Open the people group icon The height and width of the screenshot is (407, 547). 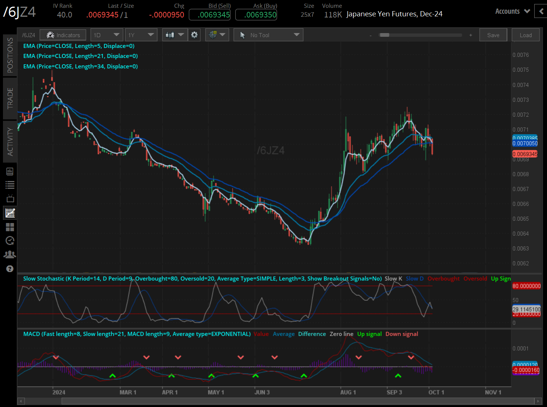point(10,255)
